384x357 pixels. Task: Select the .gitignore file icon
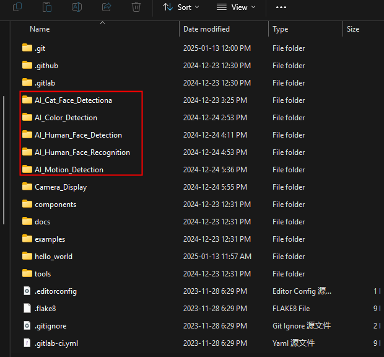click(27, 325)
